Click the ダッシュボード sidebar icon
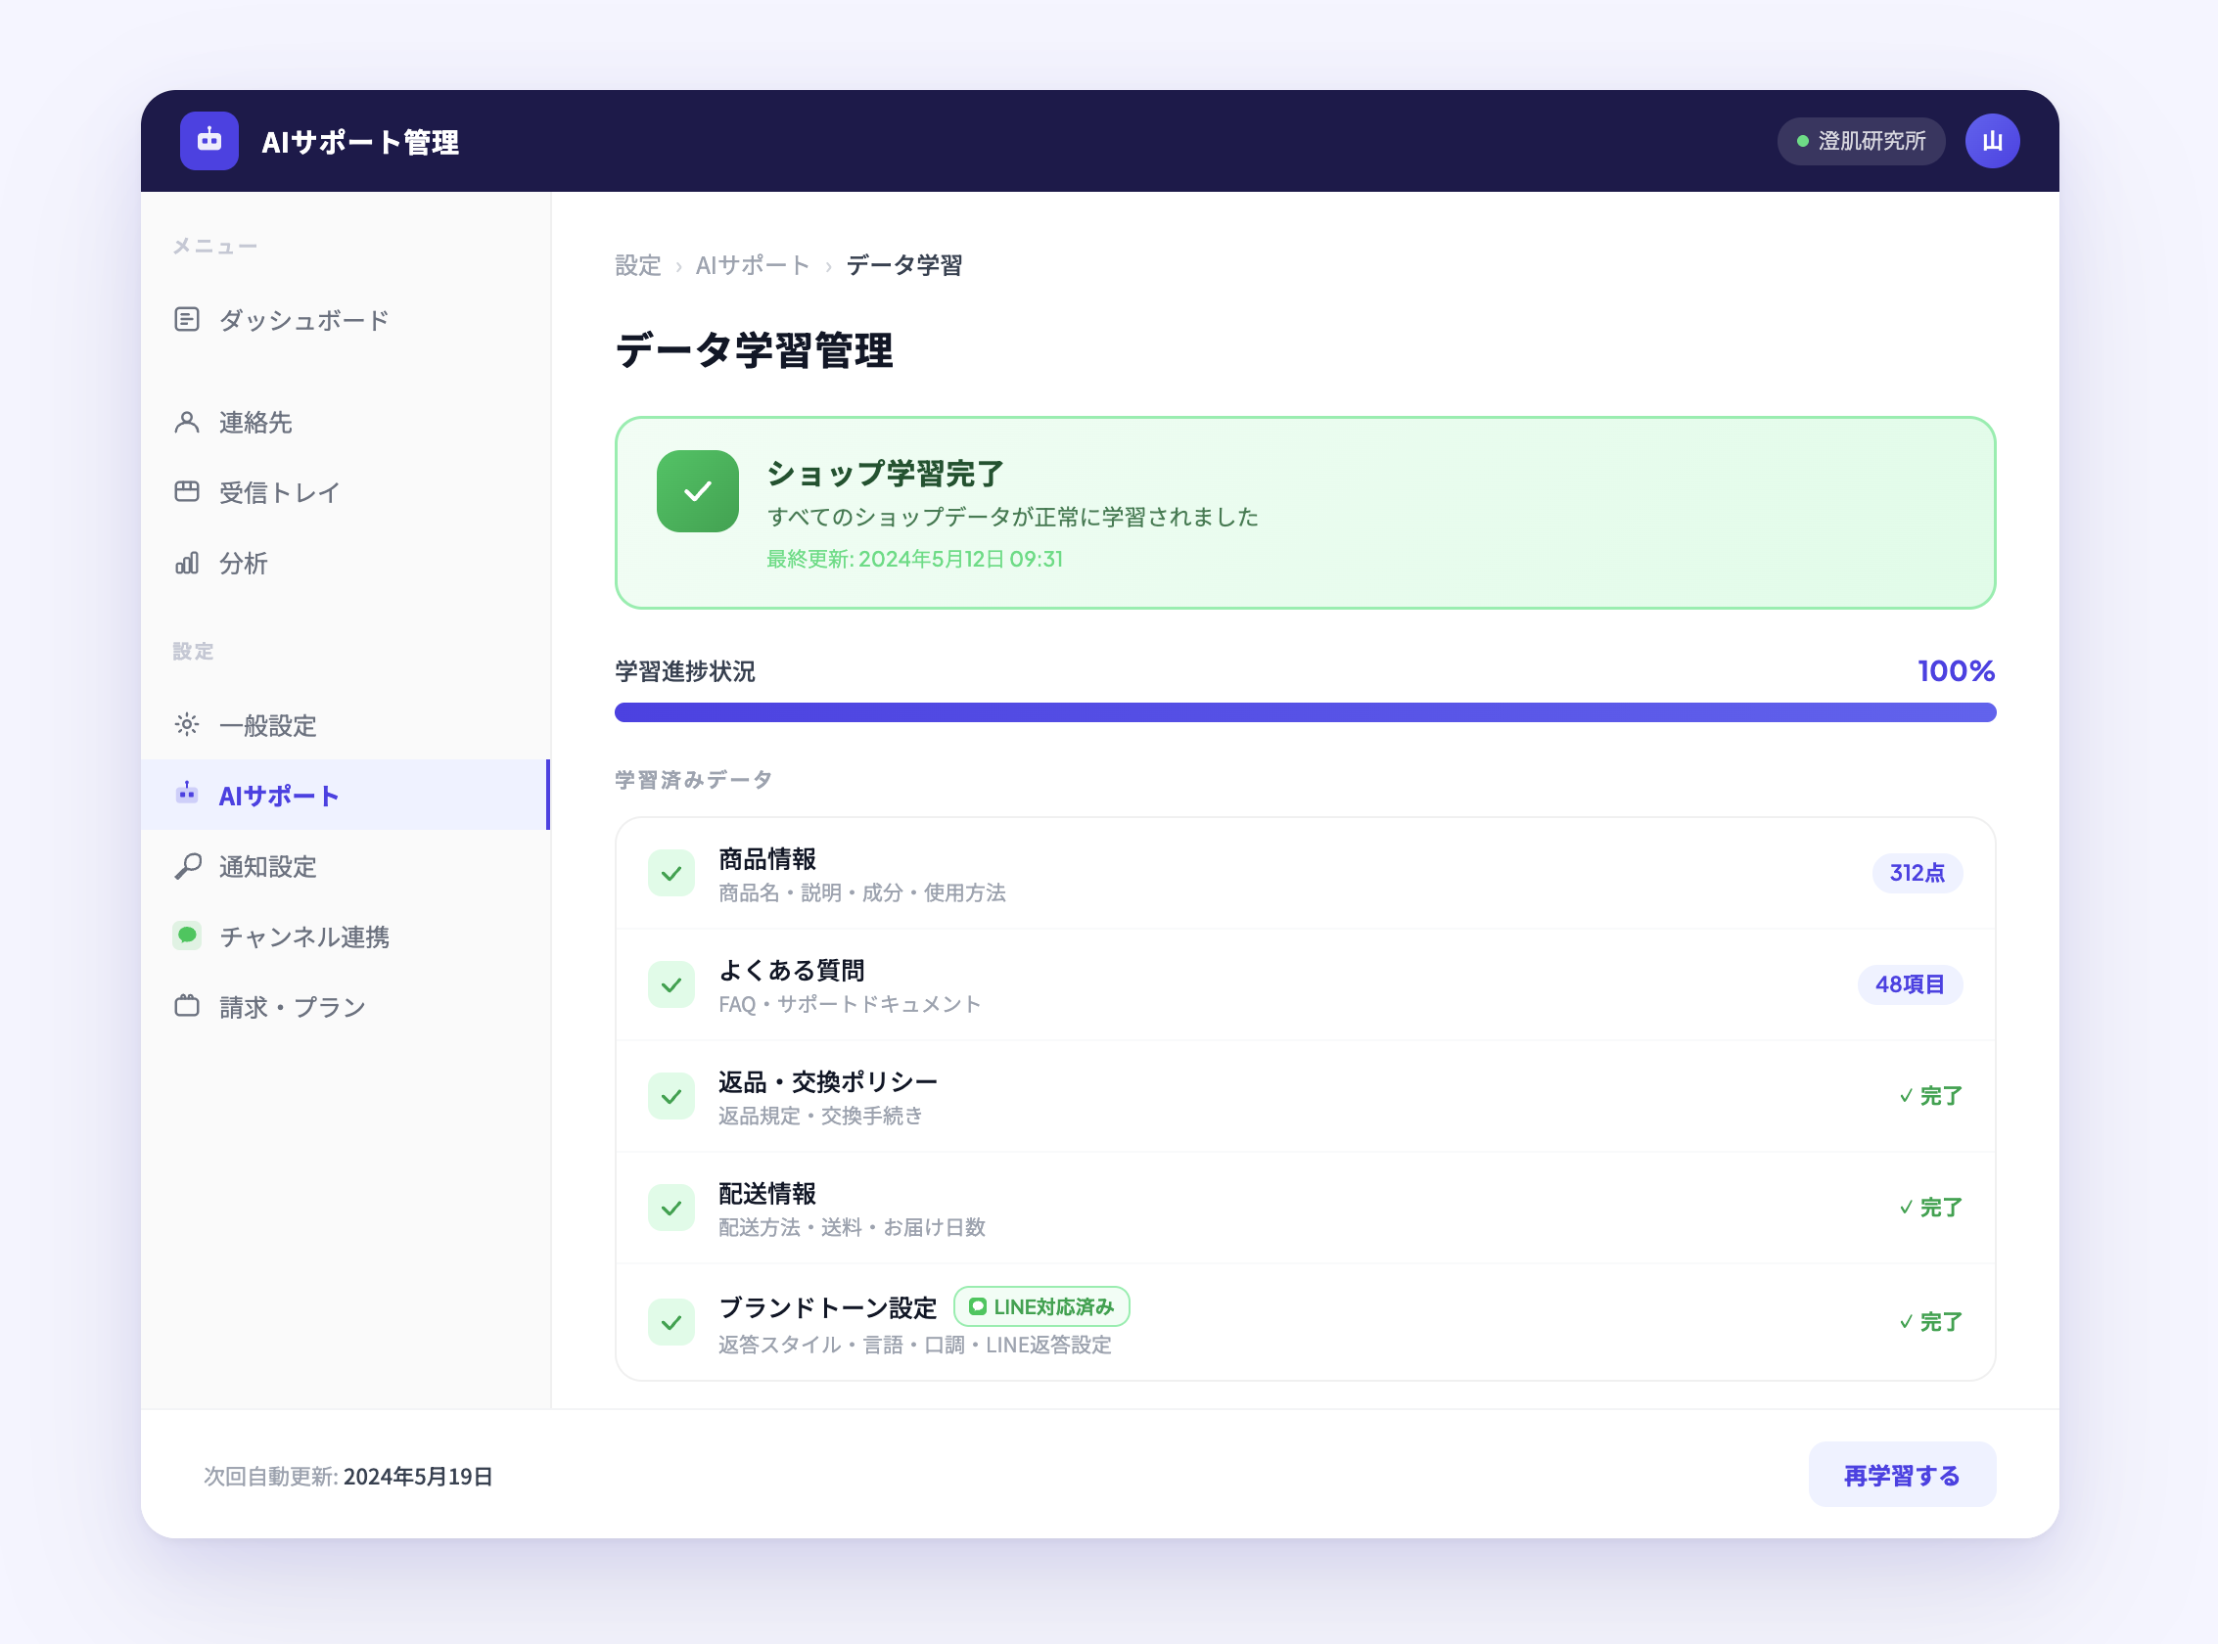 pos(187,319)
